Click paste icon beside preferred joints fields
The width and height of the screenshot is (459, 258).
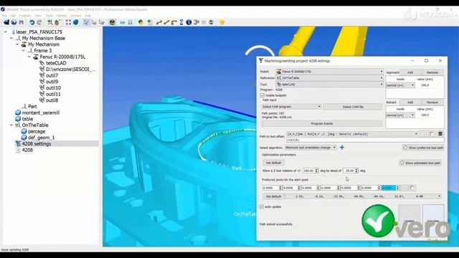(412, 188)
